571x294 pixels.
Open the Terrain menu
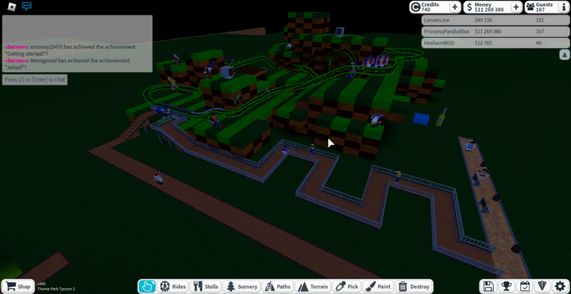click(x=313, y=287)
